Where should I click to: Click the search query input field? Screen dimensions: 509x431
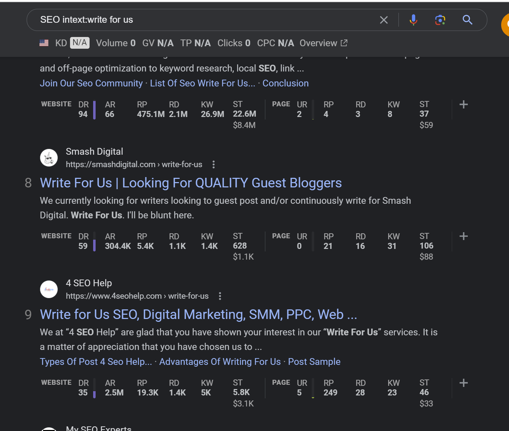(x=206, y=20)
